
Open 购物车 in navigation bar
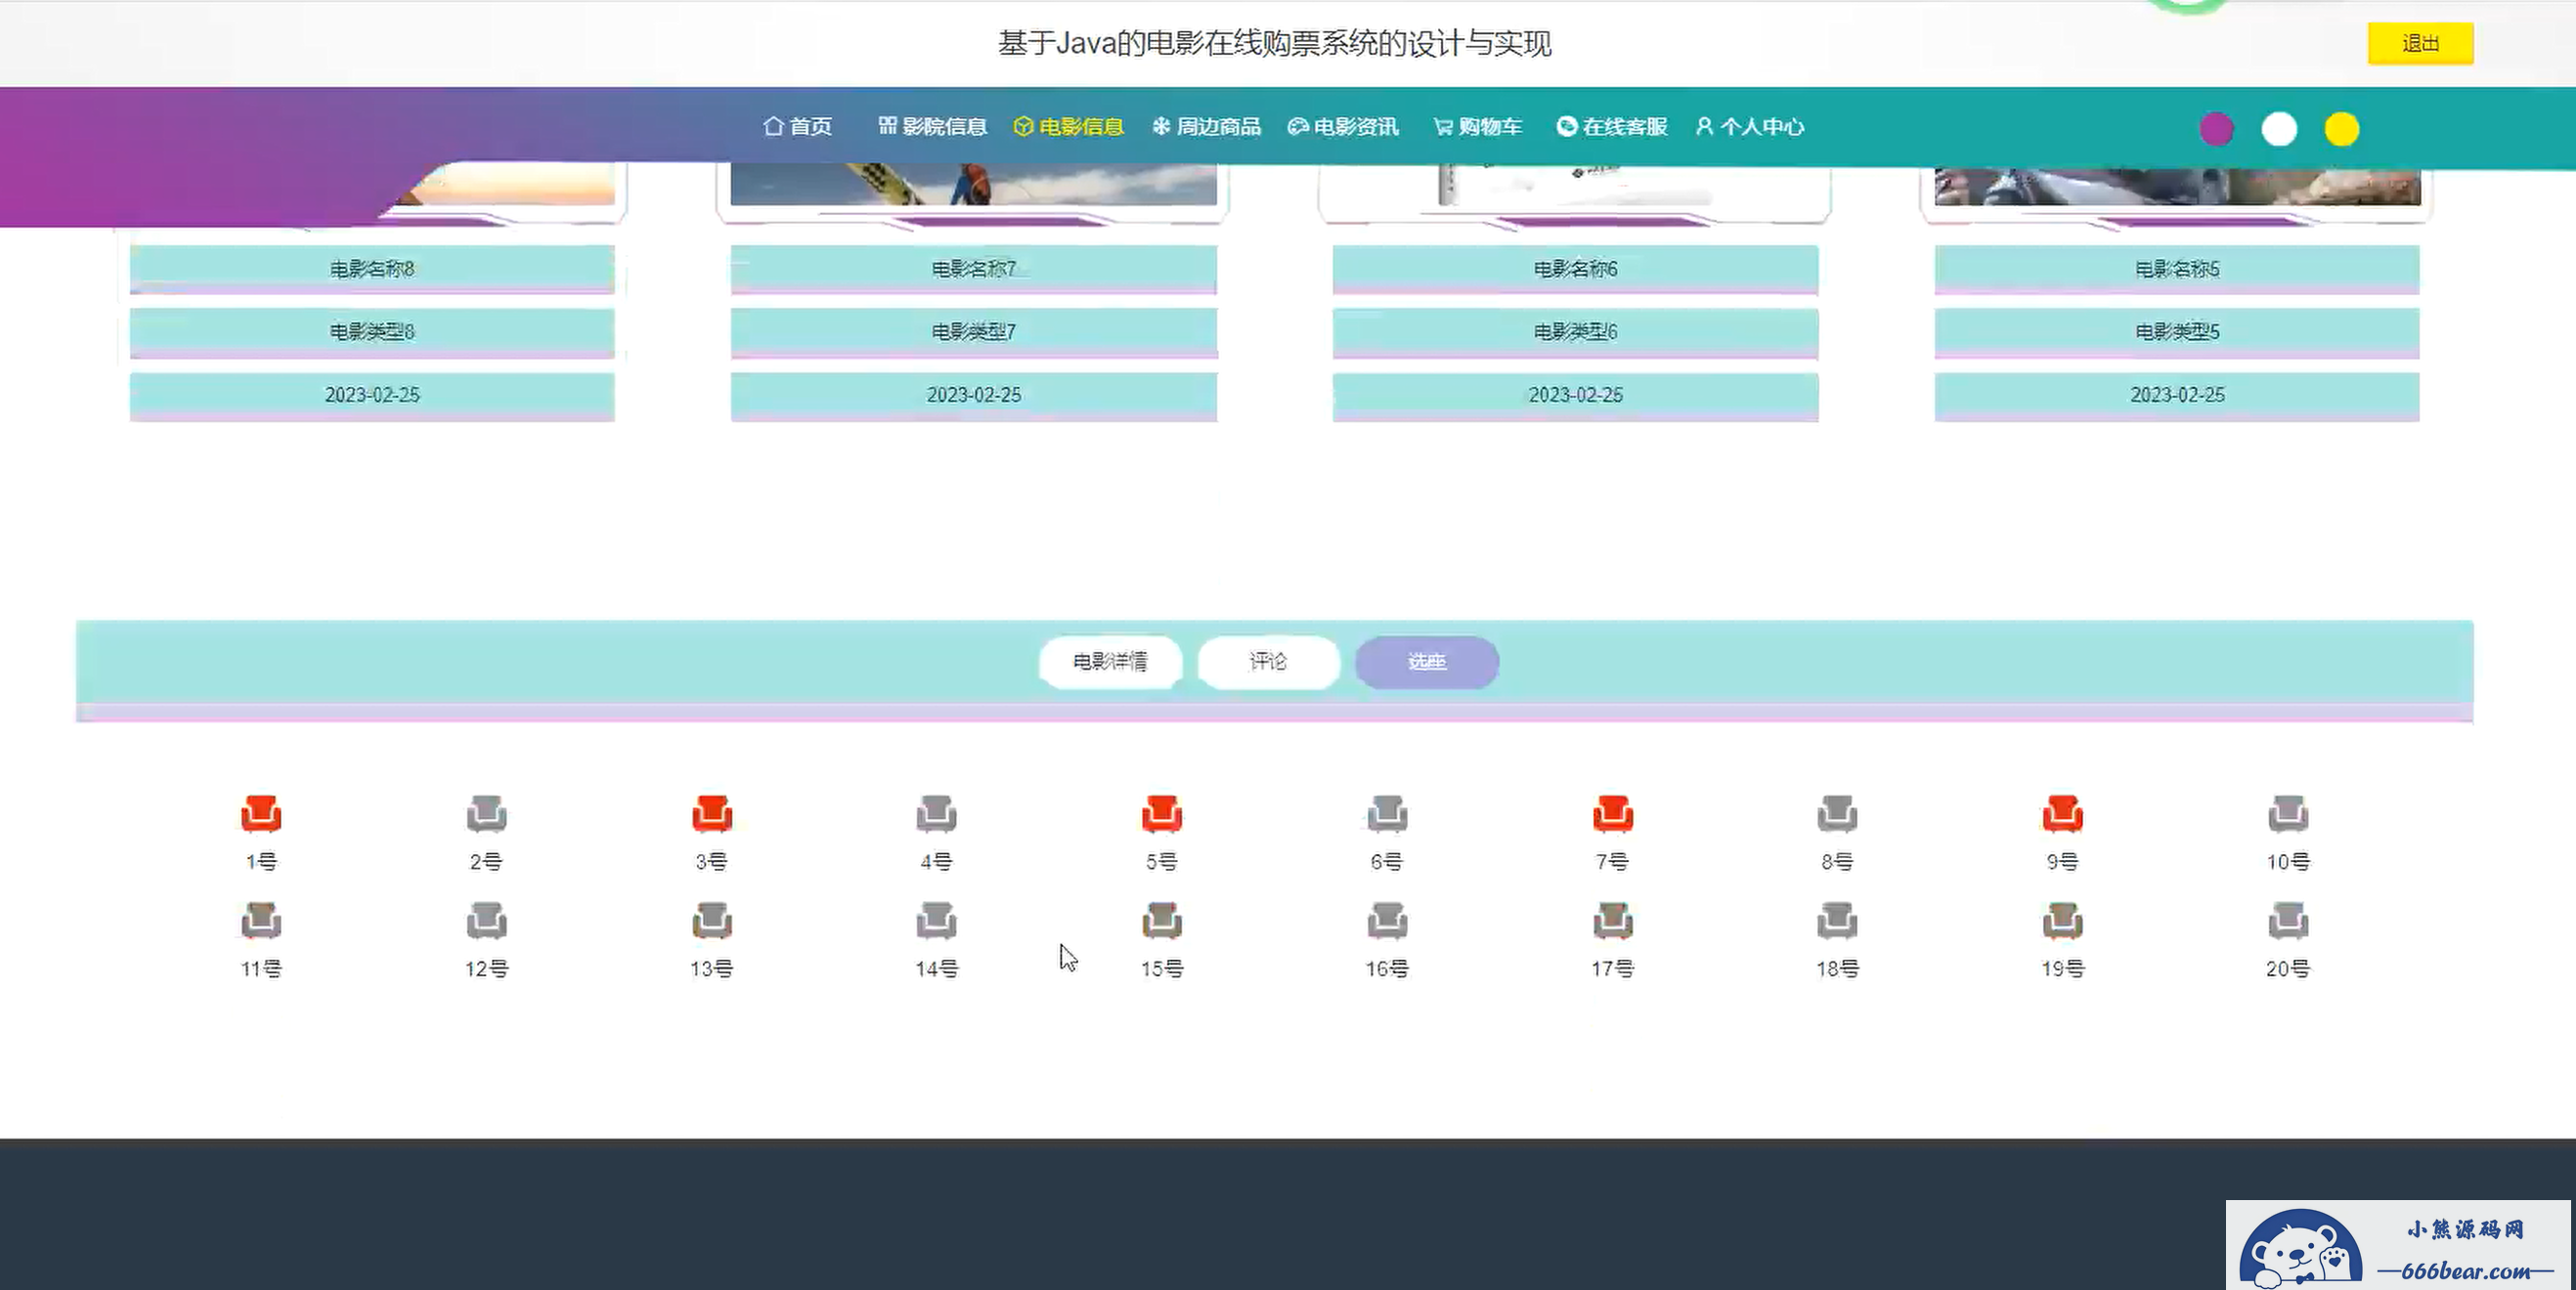coord(1477,127)
